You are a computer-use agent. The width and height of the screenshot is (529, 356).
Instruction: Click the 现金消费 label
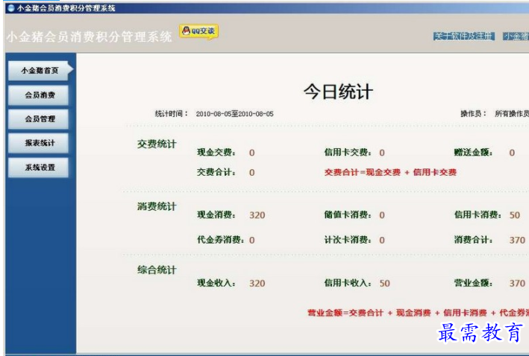pyautogui.click(x=216, y=214)
